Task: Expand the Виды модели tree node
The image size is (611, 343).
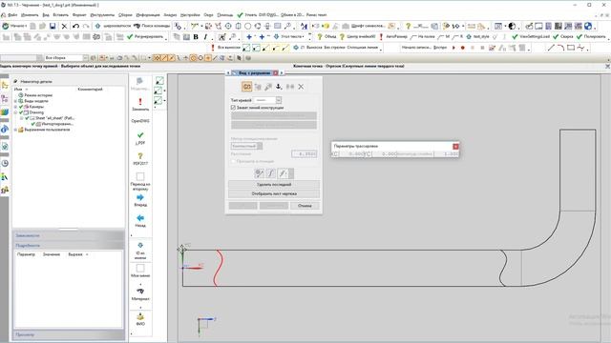Action: click(x=15, y=101)
